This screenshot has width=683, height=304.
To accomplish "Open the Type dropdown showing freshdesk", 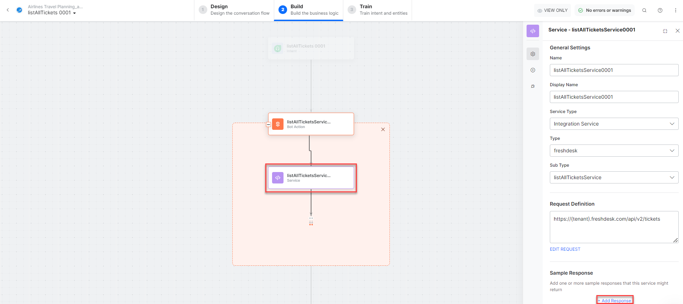I will (x=614, y=151).
